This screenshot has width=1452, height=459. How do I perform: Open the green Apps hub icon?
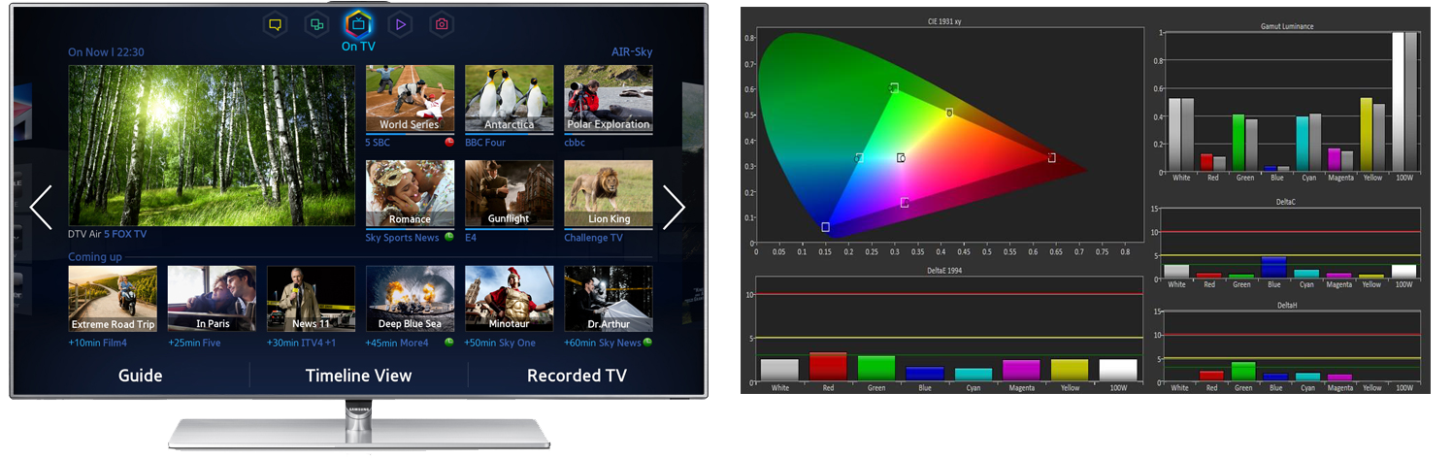[316, 24]
